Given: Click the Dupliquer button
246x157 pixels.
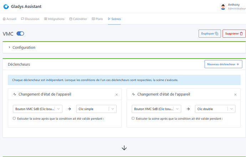Looking at the screenshot, I should 209,34.
